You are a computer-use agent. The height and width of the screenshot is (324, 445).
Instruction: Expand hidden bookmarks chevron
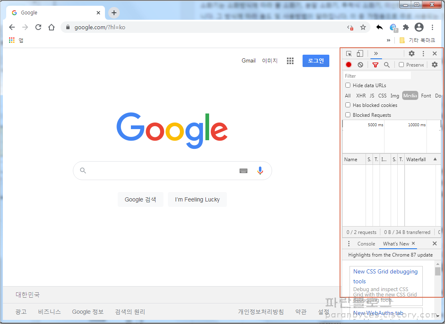[x=388, y=40]
